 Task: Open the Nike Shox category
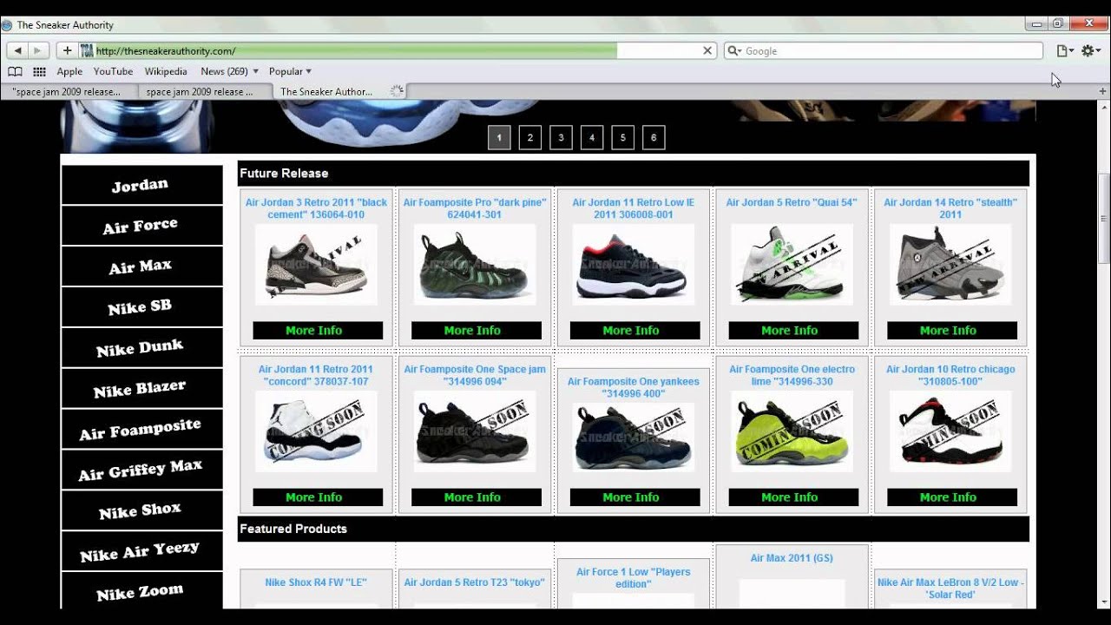(x=141, y=510)
